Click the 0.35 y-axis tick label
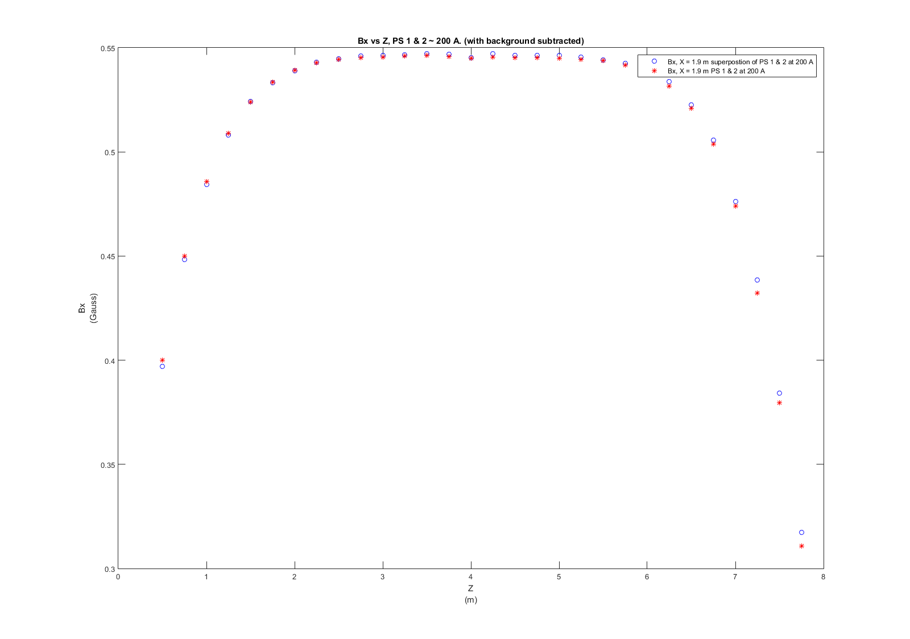 107,465
